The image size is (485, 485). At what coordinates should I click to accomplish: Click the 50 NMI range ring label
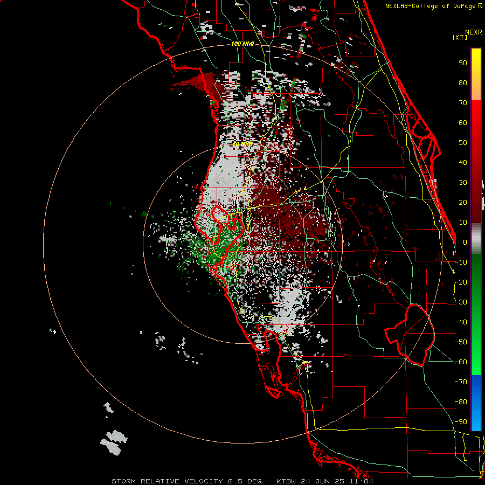[x=243, y=144]
